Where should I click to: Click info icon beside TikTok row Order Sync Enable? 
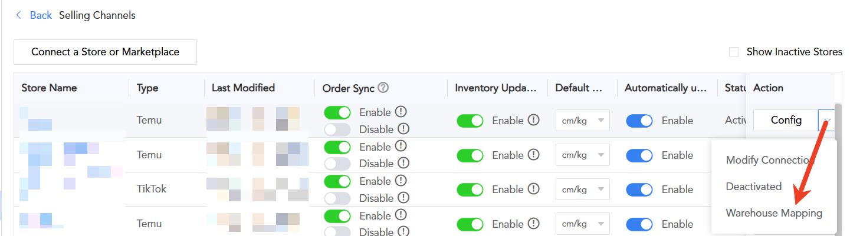pyautogui.click(x=402, y=181)
